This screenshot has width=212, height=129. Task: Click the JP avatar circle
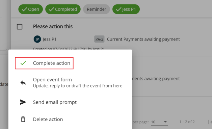point(37,39)
